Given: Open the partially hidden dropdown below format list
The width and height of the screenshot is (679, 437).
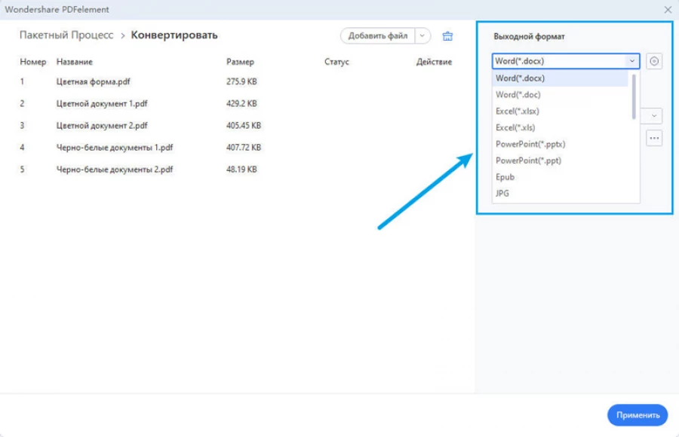Looking at the screenshot, I should (x=652, y=116).
